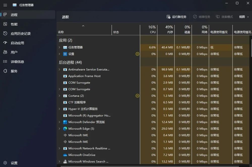
Task: Click the horizontal scrollbar at bottom
Action: (149, 166)
